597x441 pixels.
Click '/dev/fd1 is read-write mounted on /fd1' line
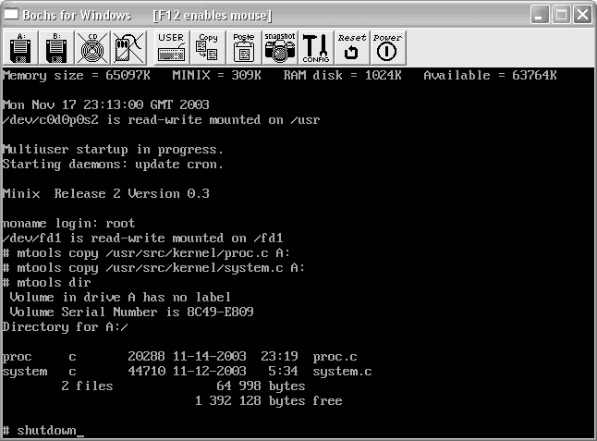pos(142,238)
